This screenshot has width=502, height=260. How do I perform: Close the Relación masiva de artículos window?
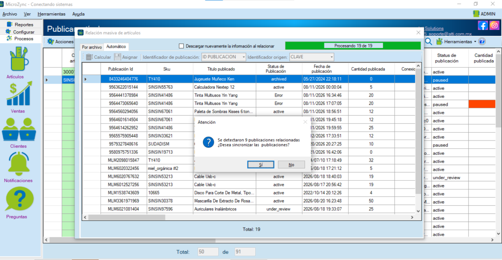coord(418,33)
